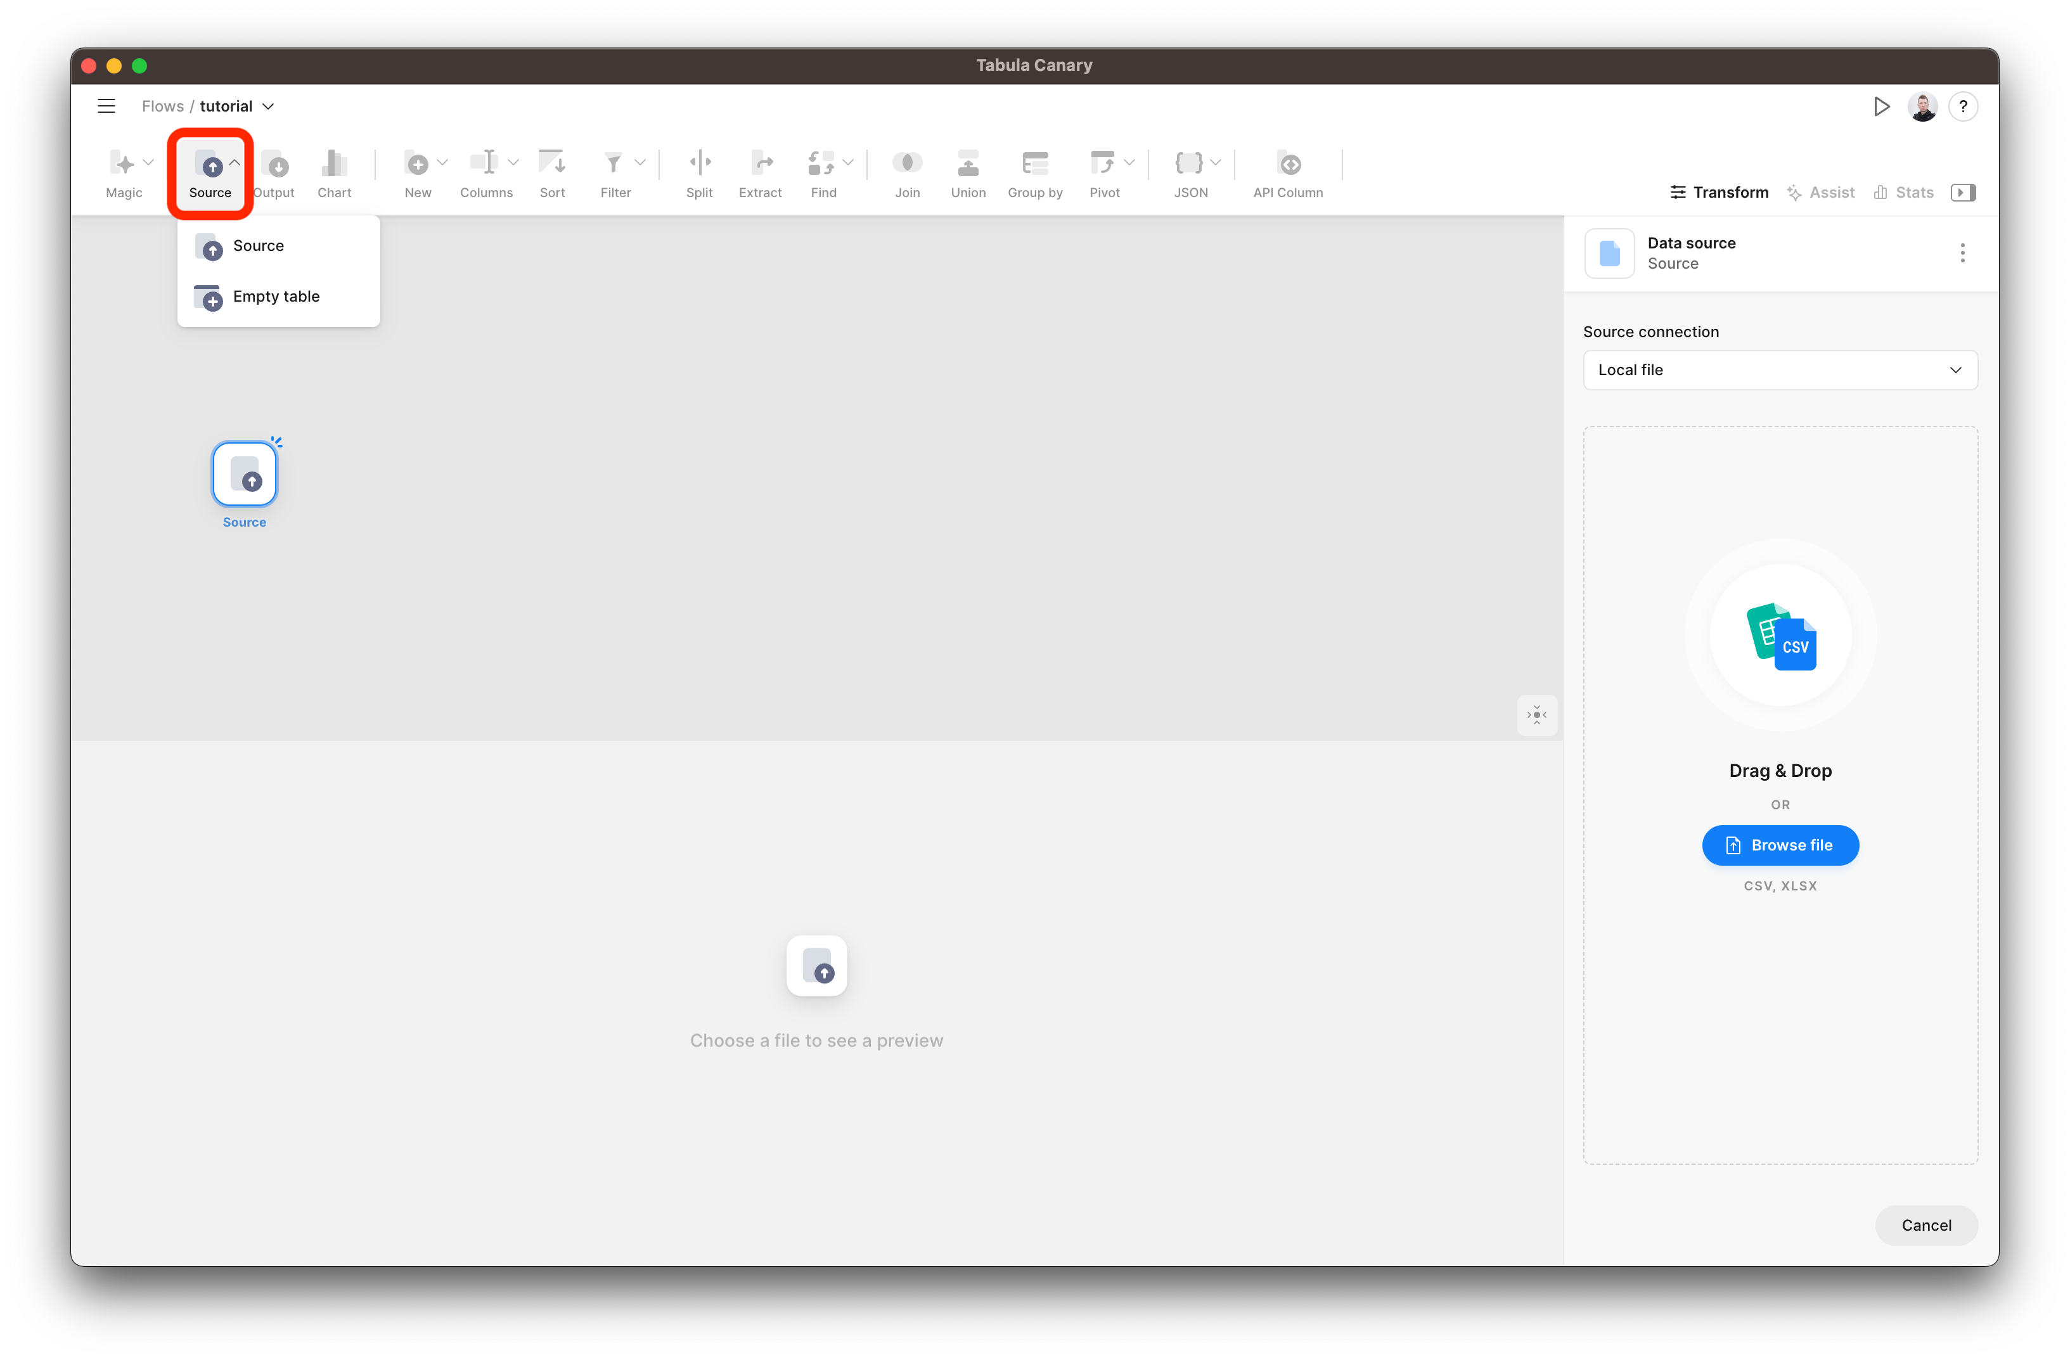Toggle the right side panel visibility
2070x1360 pixels.
click(1962, 192)
